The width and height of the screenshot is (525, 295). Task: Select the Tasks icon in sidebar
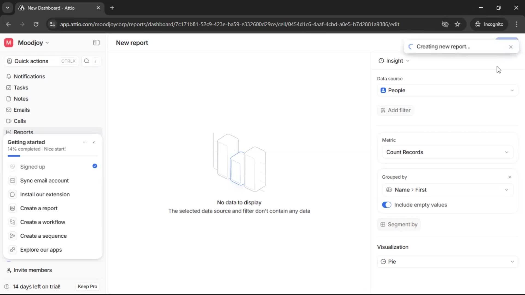coord(9,87)
